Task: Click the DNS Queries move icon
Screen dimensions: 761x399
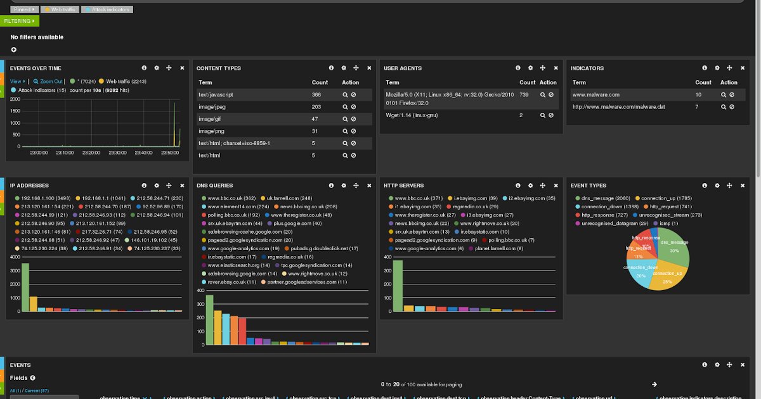Action: (x=356, y=185)
